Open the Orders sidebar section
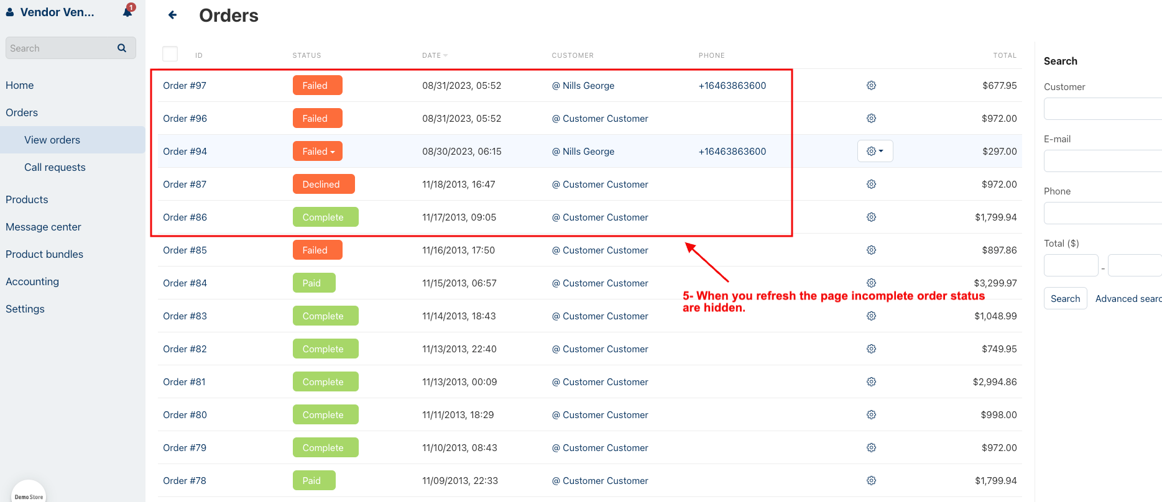 (22, 112)
